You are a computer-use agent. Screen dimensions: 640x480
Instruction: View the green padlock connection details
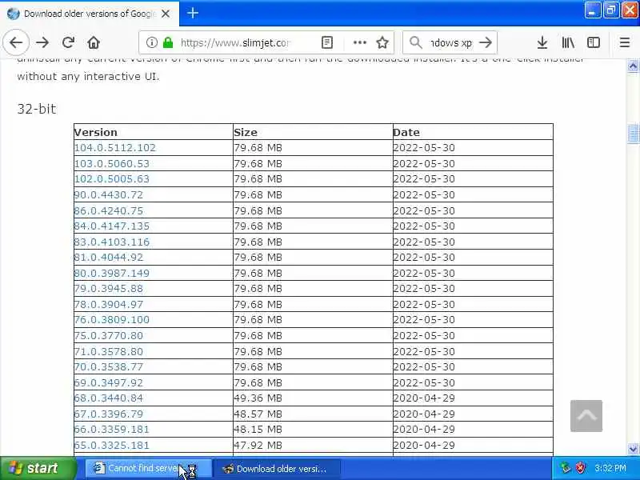[168, 42]
